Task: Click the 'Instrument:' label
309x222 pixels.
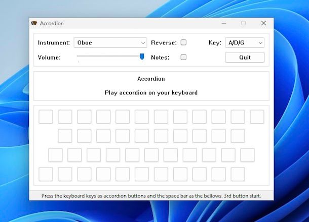Action: click(54, 42)
